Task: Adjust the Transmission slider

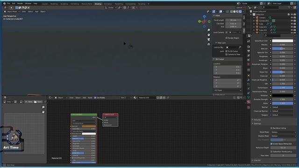Action: [282, 88]
